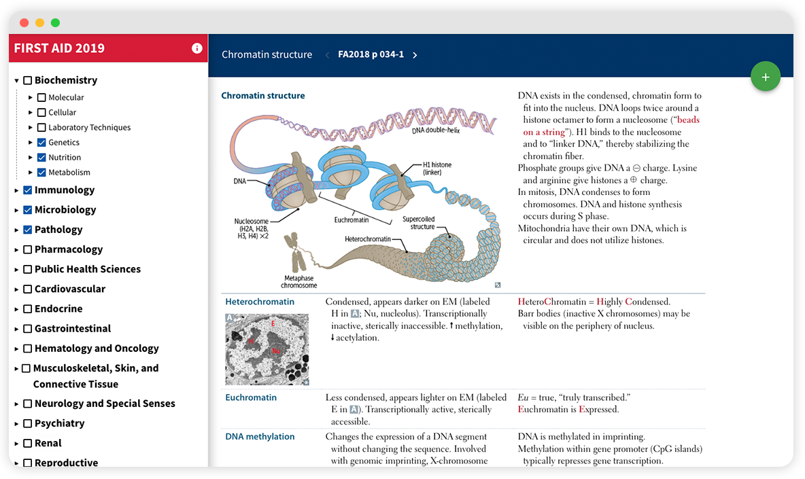The width and height of the screenshot is (805, 479).
Task: Click the DNA methylation topic heading
Action: coord(260,436)
